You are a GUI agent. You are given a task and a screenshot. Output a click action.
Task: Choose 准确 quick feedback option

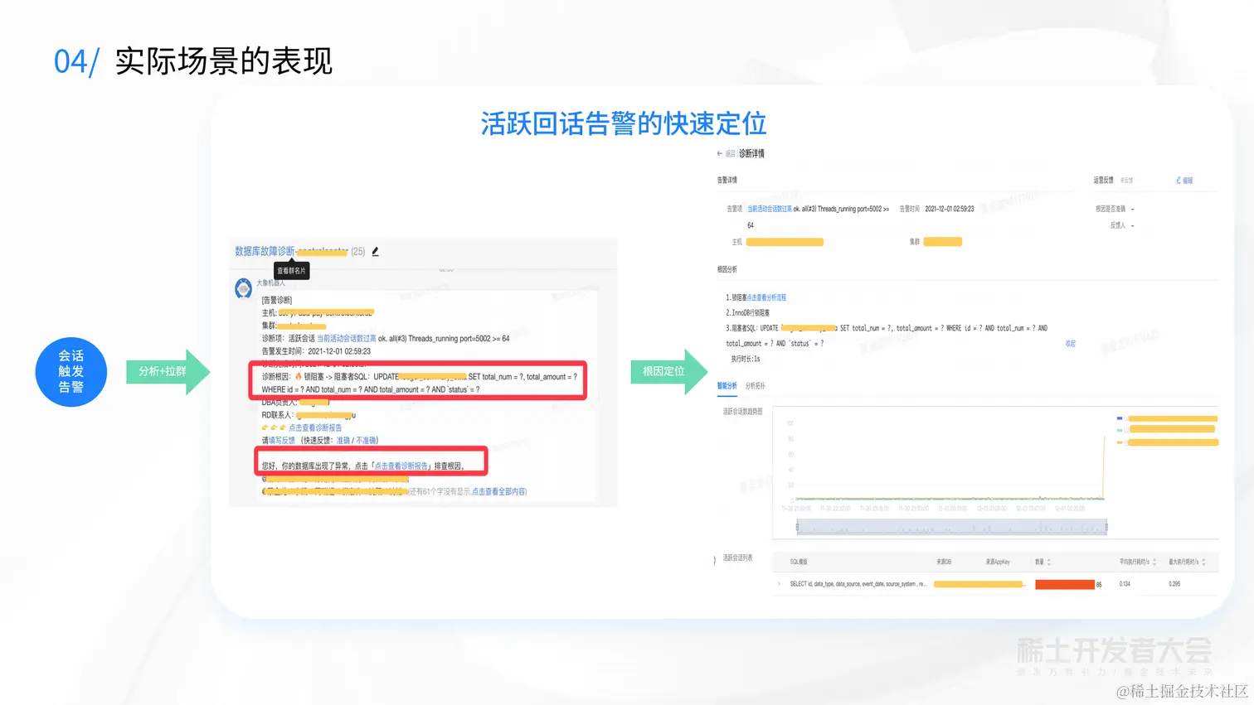[x=343, y=441]
